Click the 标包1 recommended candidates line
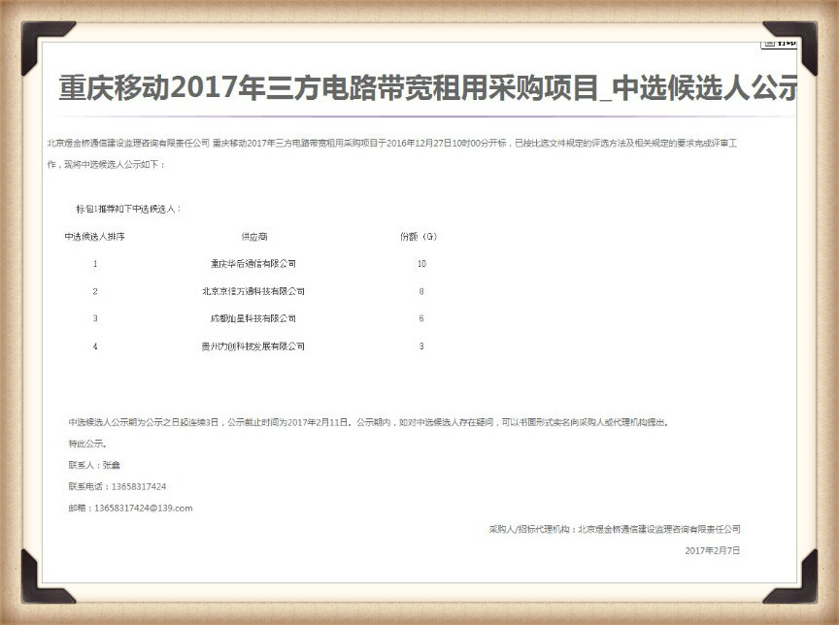 pyautogui.click(x=128, y=209)
